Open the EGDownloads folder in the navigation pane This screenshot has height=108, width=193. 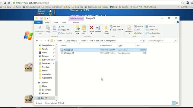pyautogui.click(x=46, y=60)
